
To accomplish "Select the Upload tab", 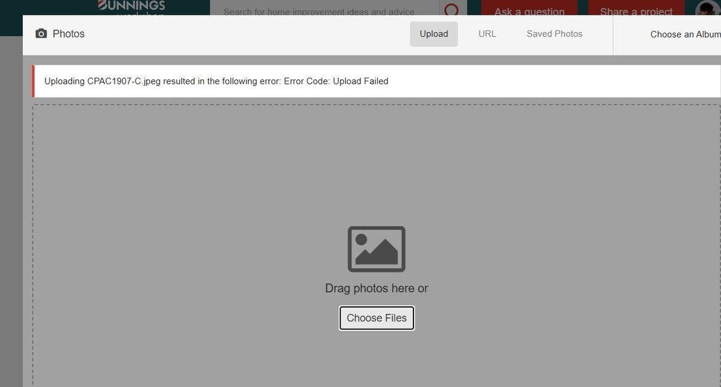I will tap(434, 33).
